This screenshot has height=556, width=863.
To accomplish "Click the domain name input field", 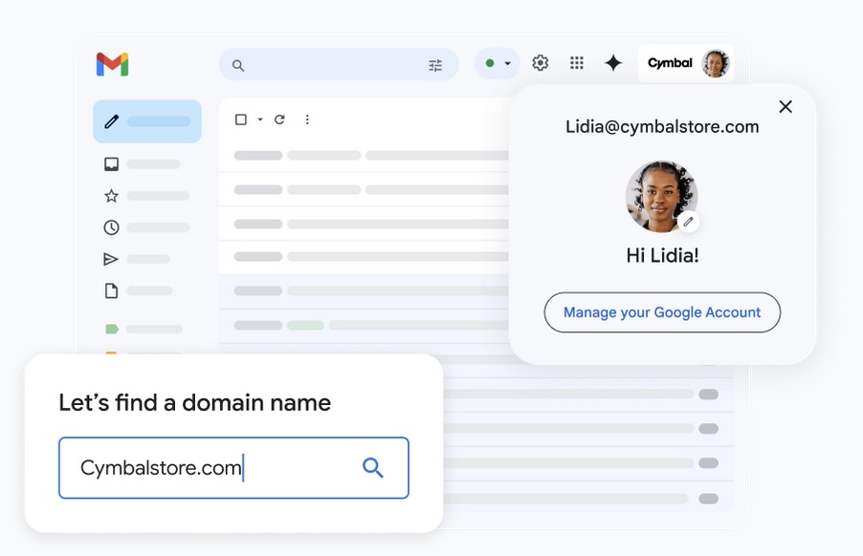I will coord(233,468).
